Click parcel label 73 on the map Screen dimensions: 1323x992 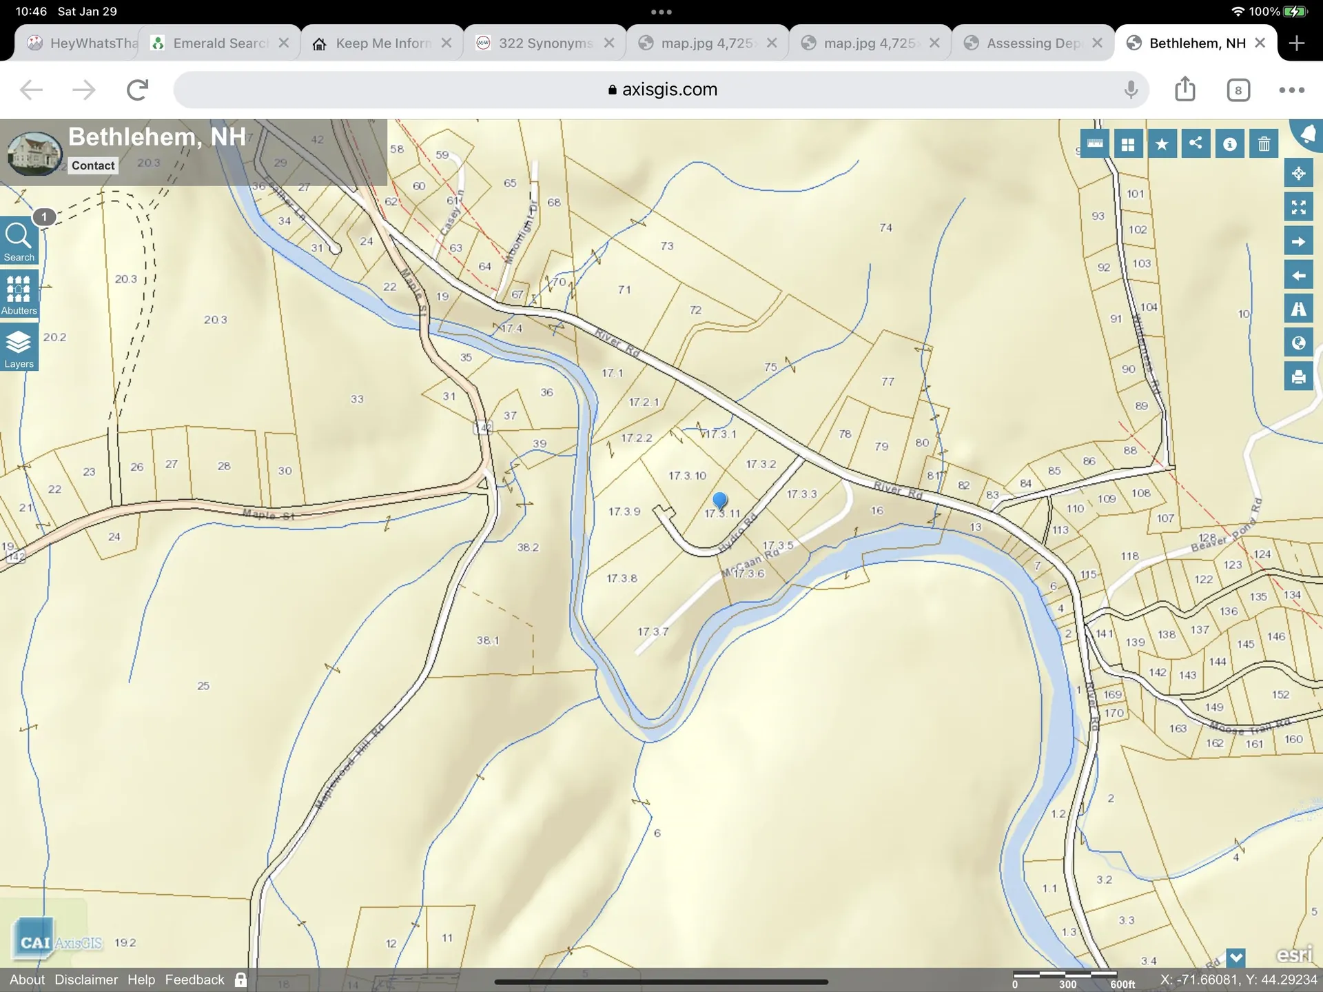point(667,245)
